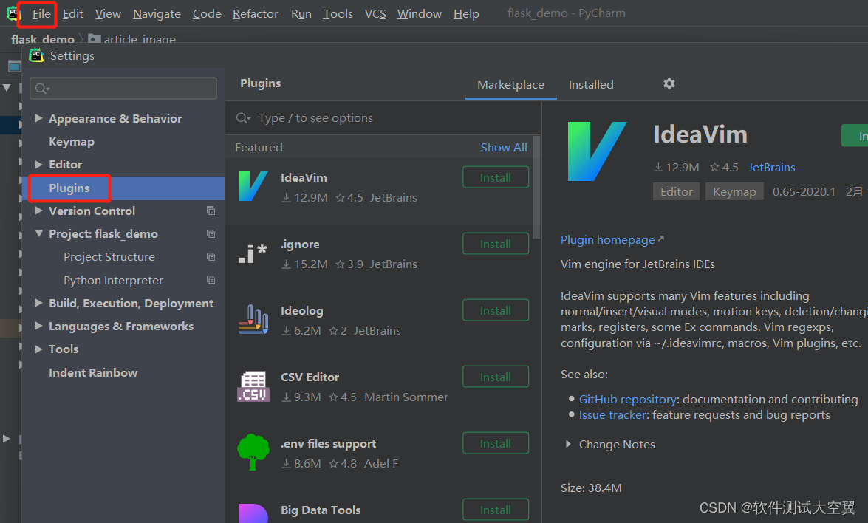
Task: Click the Ideolog plugin icon
Action: (x=253, y=319)
